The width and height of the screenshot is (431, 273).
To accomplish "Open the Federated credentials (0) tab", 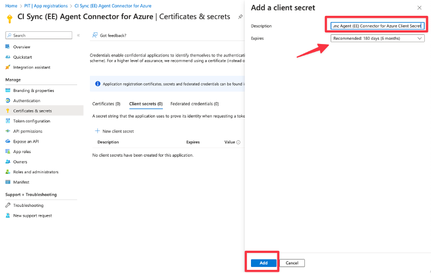I will point(194,103).
